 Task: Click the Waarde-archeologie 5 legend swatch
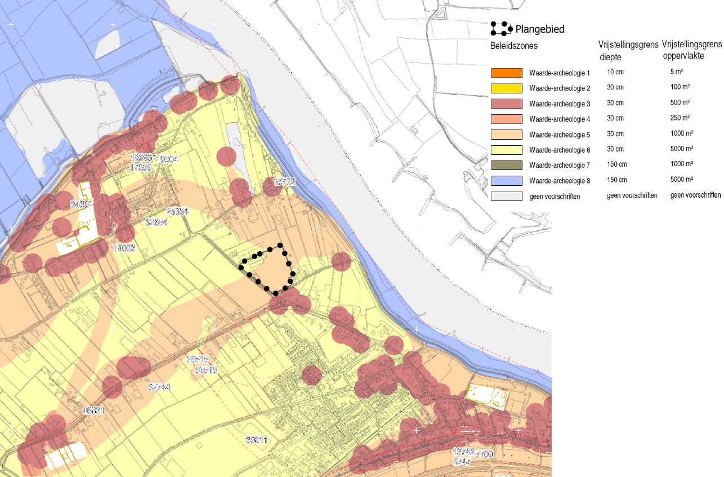tap(507, 135)
